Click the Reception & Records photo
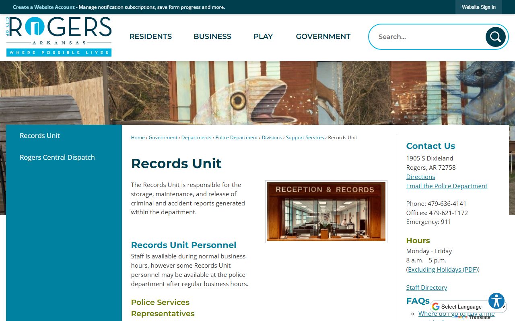 [x=326, y=211]
